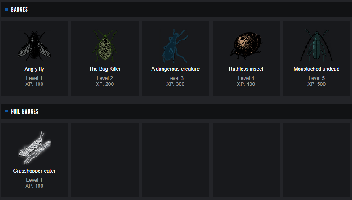Click "A dangerous creature" badge name
This screenshot has height=200, width=352.
pyautogui.click(x=175, y=69)
